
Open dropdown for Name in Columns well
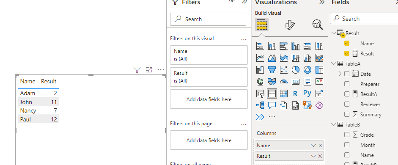[313, 146]
